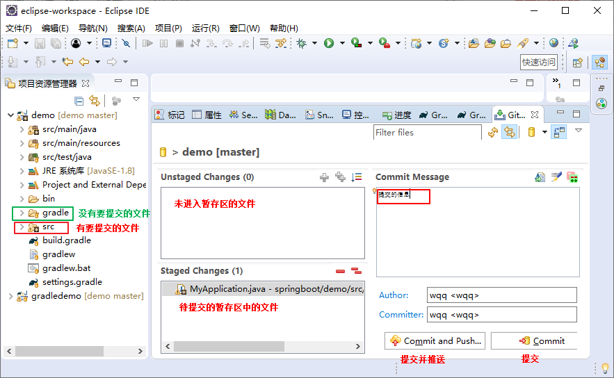Expand the JRE system library node
614x378 pixels.
(x=22, y=171)
